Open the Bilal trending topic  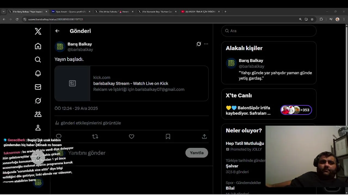coord(230,188)
